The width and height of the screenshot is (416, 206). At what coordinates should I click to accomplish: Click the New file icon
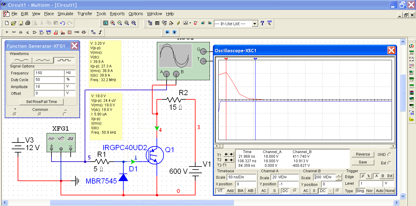click(x=7, y=23)
